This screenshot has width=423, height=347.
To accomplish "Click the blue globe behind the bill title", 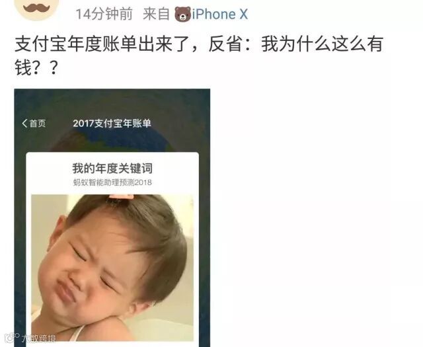I will pyautogui.click(x=122, y=140).
